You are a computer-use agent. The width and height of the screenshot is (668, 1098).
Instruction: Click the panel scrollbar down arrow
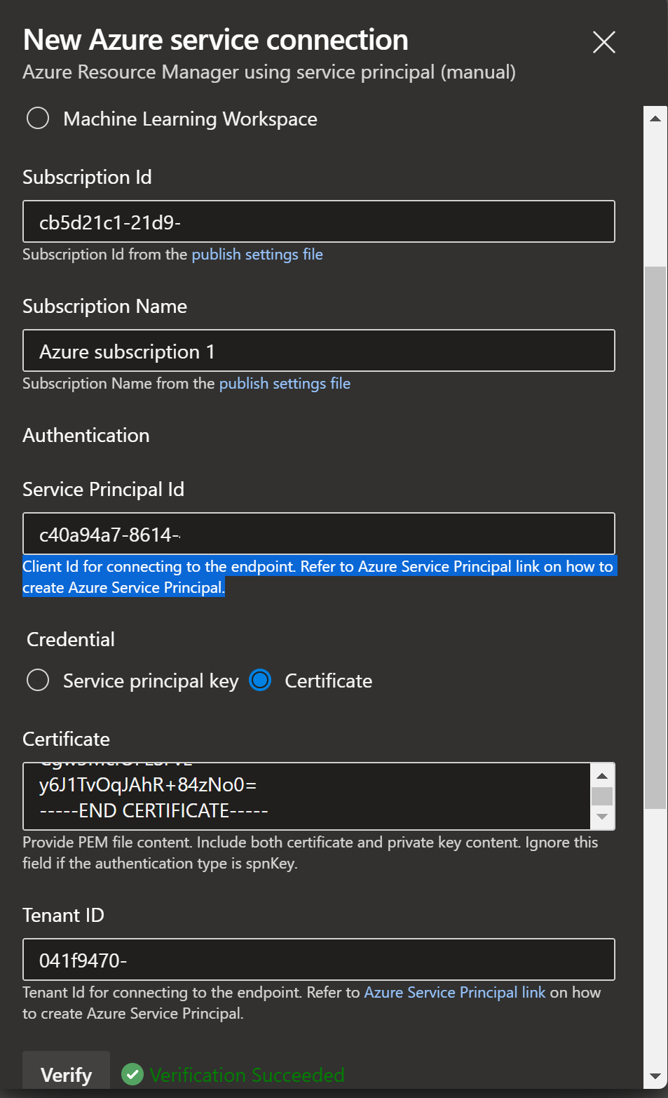(x=655, y=1076)
